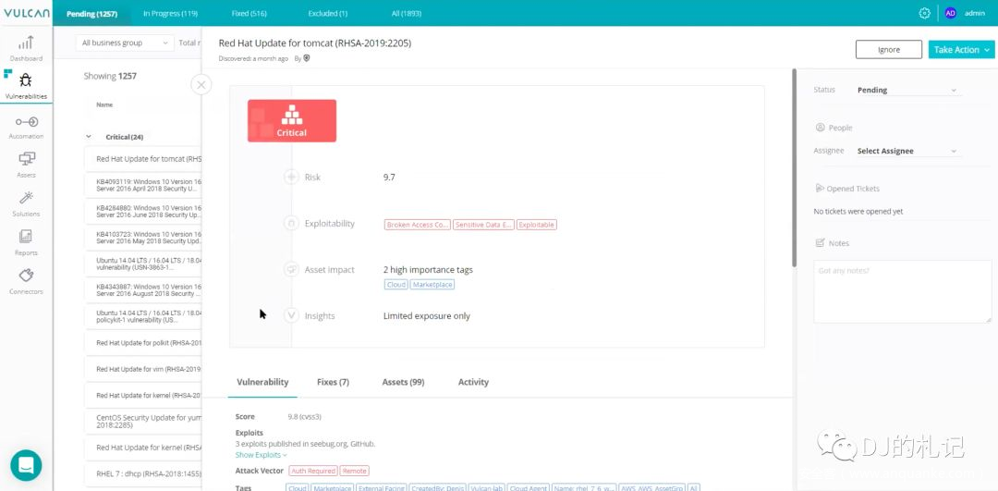Click the detail panel vertical scrollbar
The width and height of the screenshot is (998, 491).
[x=794, y=168]
